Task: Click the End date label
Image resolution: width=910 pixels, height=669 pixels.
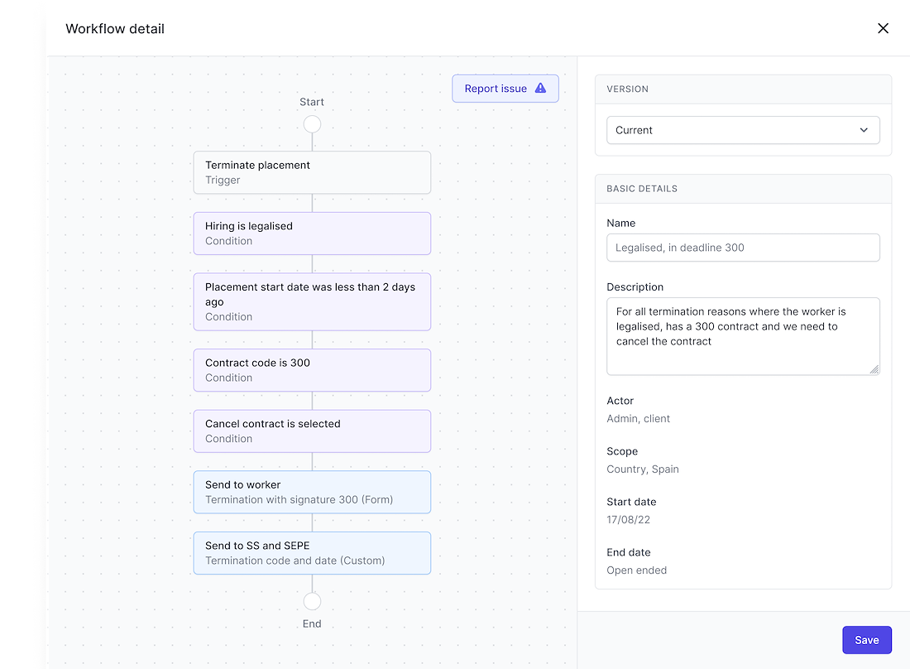Action: [629, 552]
